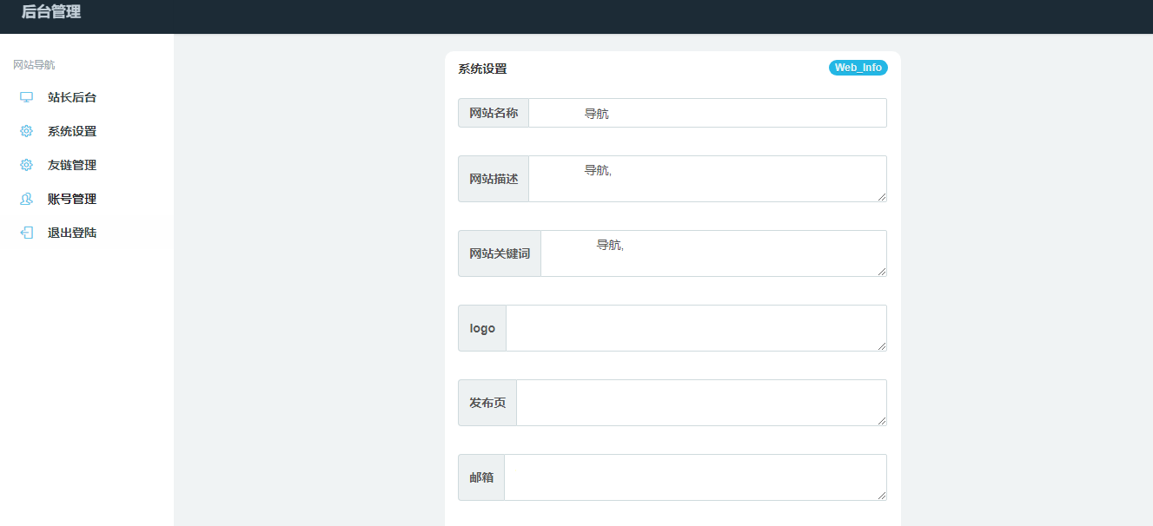Click the gear icon beside 友链管理
1153x526 pixels.
[26, 165]
